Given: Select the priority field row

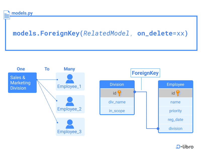Looking at the screenshot, I should coord(175,111).
